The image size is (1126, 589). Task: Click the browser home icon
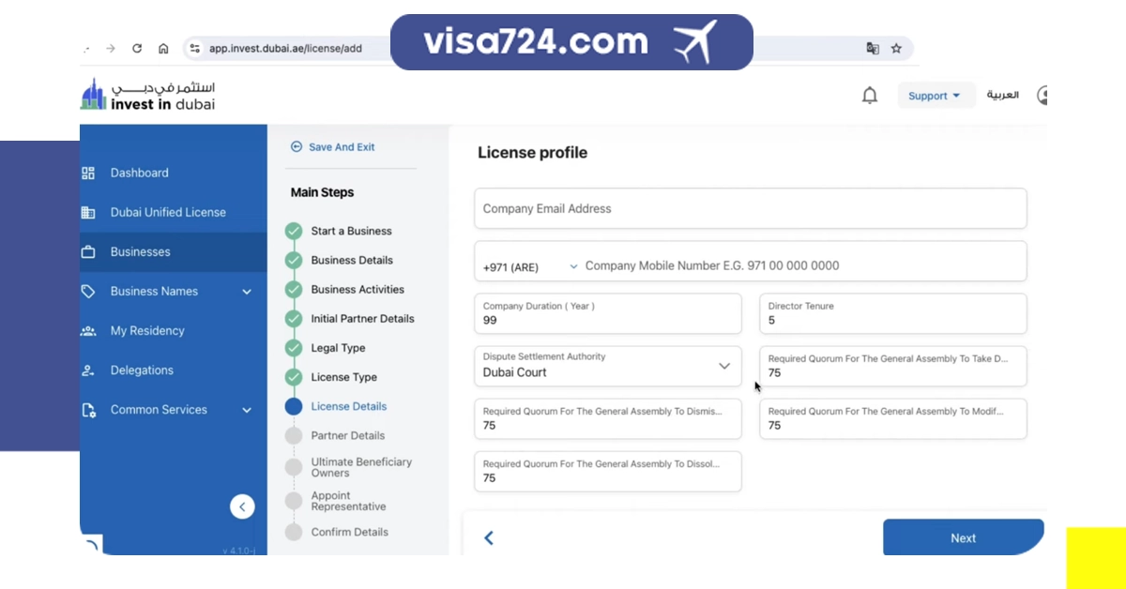click(163, 49)
